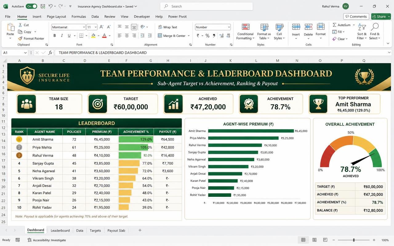Click the zoom slider handle
Screen dimensions: 394x246
(x=354, y=240)
